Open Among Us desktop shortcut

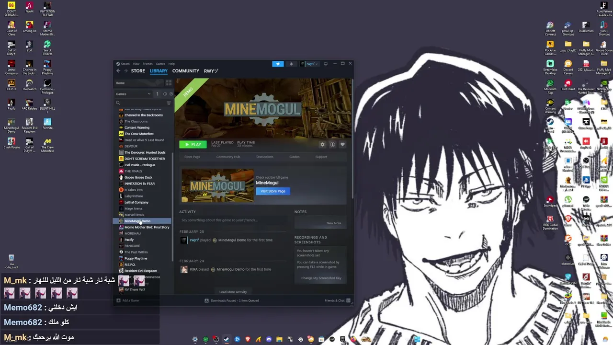point(29,27)
